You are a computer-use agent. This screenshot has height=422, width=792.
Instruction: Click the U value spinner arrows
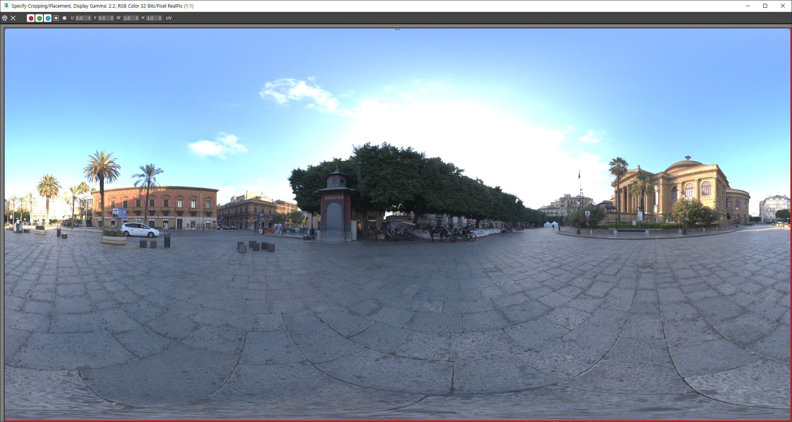click(x=89, y=18)
